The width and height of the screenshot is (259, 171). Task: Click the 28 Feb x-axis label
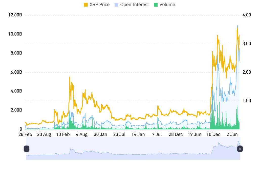(x=25, y=134)
